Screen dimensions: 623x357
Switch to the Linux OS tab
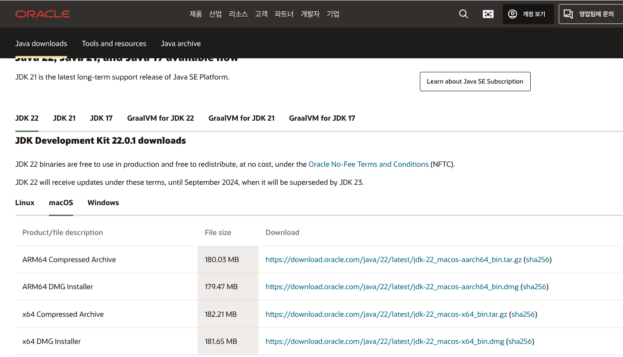point(25,202)
